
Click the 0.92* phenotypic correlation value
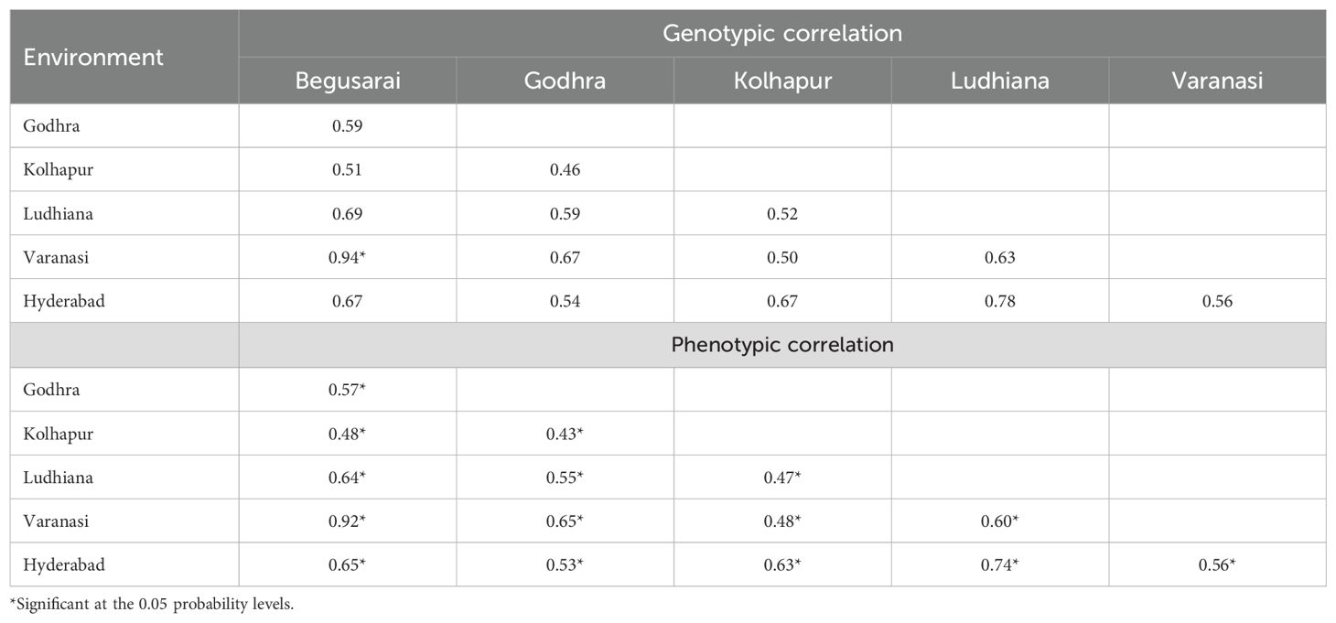(348, 521)
